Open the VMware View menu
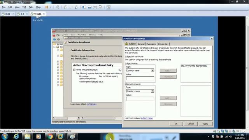 [x=17, y=7]
